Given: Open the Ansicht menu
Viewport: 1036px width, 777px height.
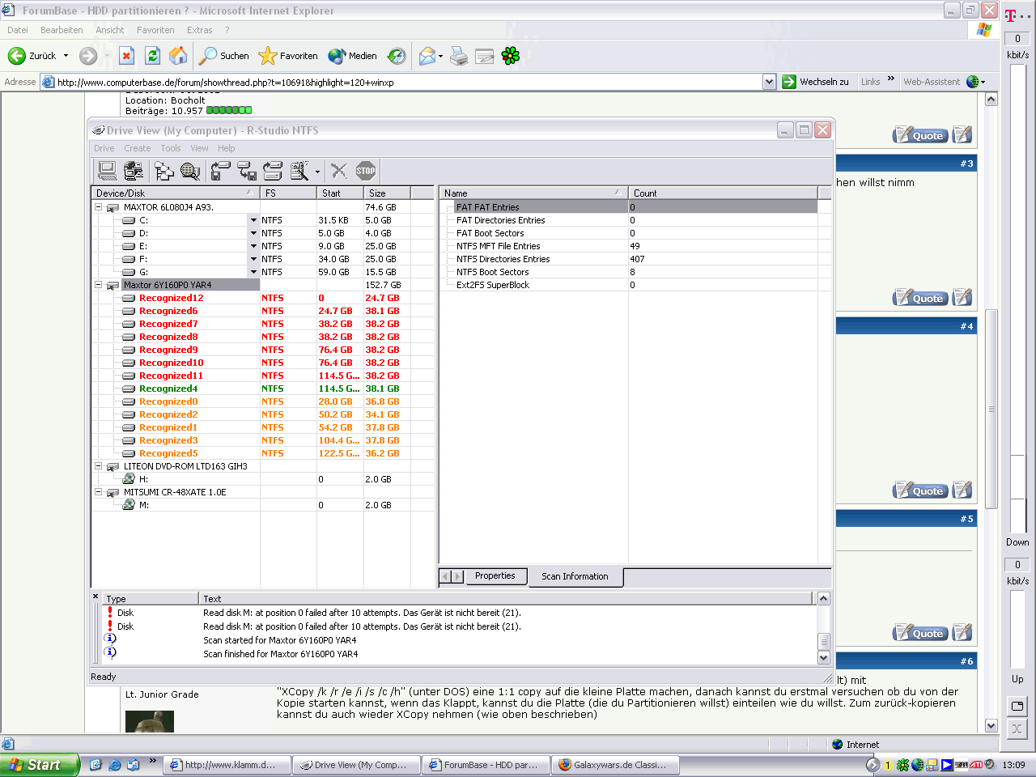Looking at the screenshot, I should 110,30.
